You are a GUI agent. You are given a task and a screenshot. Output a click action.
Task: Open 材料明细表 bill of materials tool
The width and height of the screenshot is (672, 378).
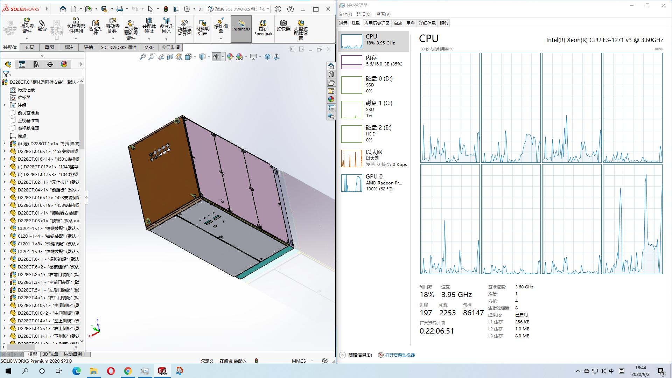click(202, 27)
